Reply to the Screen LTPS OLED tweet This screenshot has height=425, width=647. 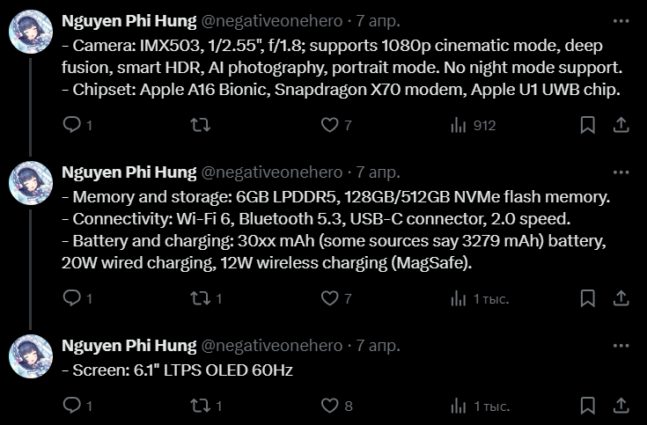click(x=73, y=406)
